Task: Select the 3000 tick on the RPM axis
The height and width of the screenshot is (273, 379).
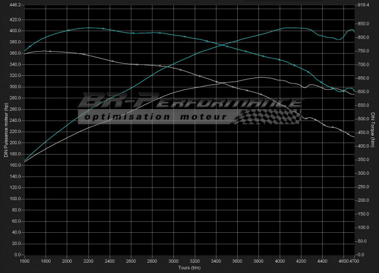Action: [174, 262]
